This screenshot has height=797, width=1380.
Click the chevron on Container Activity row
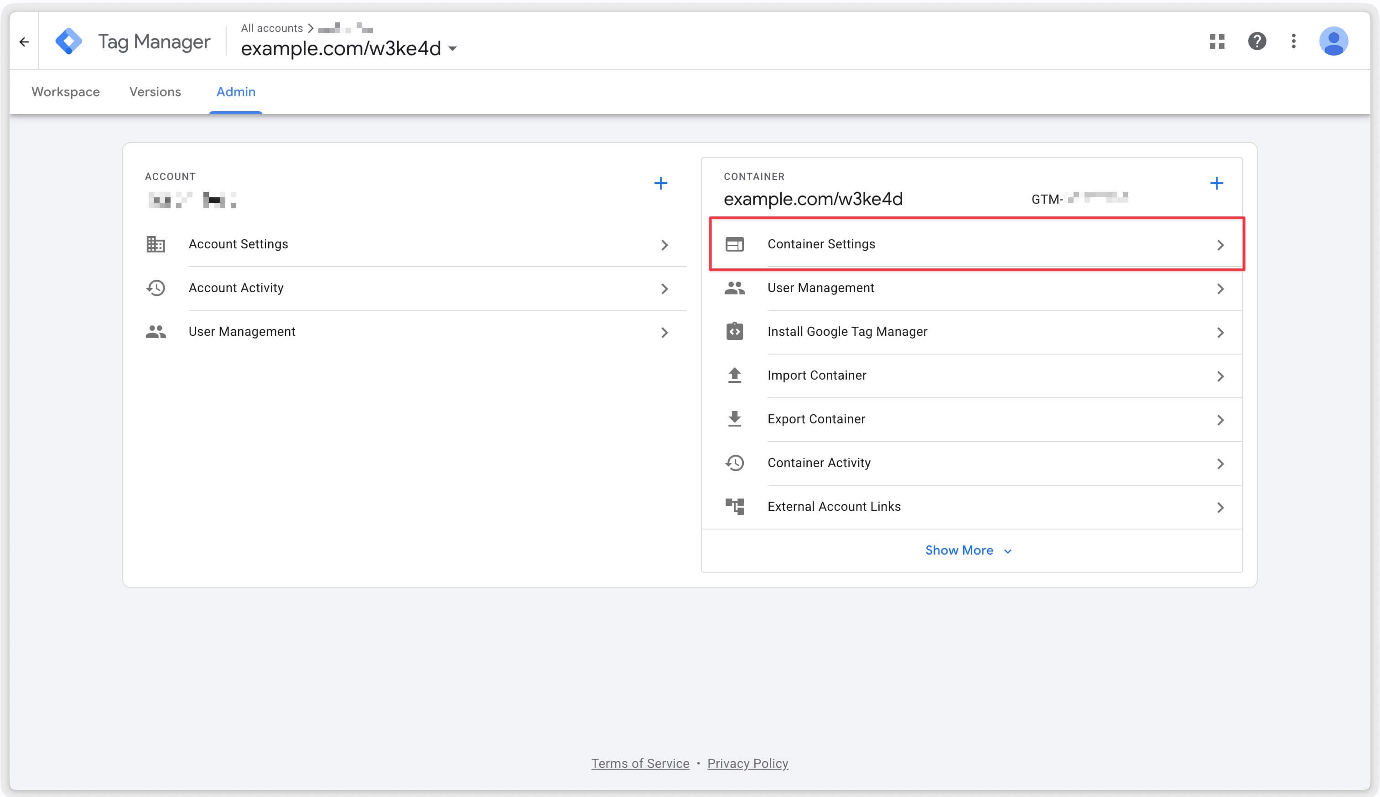tap(1220, 464)
